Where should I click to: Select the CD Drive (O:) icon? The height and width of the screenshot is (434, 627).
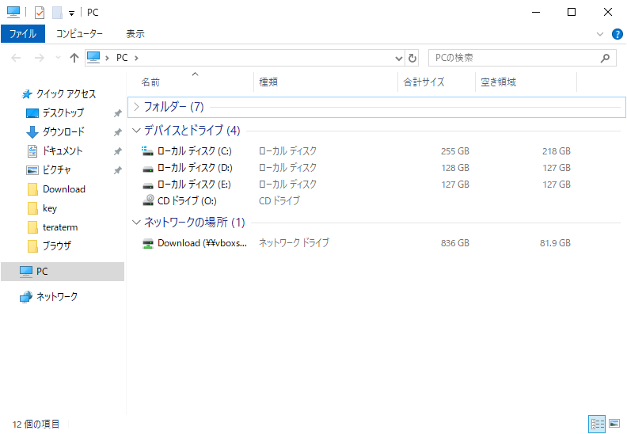[148, 200]
